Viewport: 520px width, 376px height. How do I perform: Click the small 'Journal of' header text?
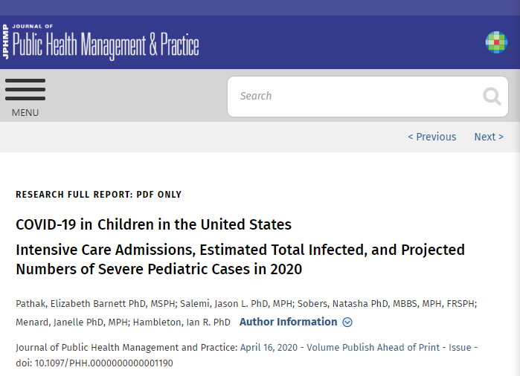pyautogui.click(x=33, y=26)
